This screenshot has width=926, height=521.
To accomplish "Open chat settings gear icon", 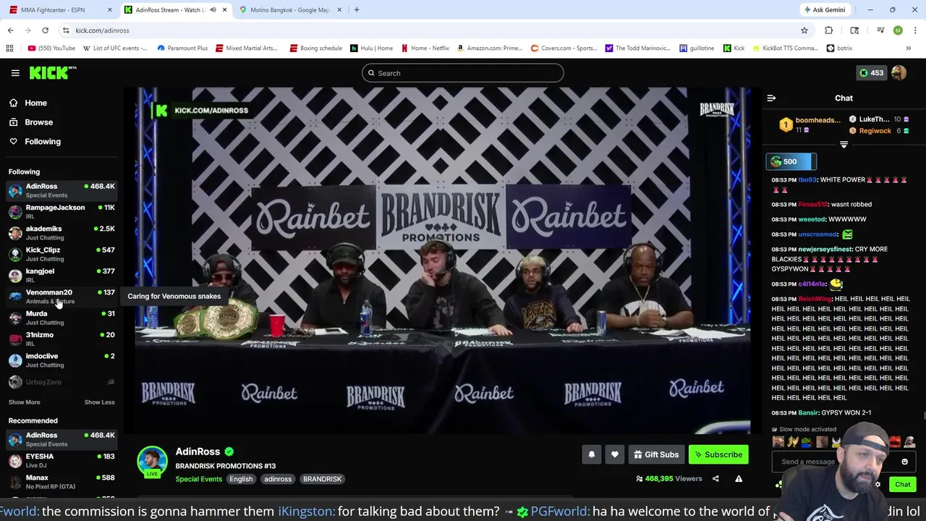I will click(x=878, y=485).
